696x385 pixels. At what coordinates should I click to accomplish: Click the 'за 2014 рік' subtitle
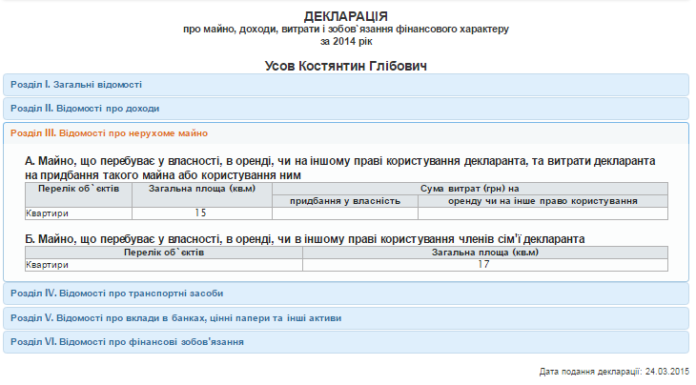tap(346, 42)
